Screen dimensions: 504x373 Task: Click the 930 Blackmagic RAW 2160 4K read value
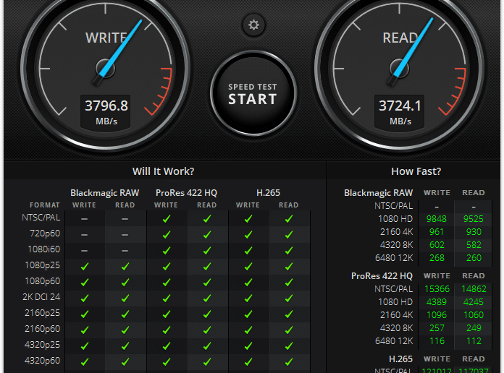click(x=474, y=232)
